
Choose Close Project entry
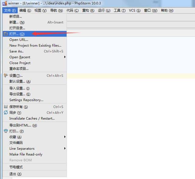click(34, 63)
